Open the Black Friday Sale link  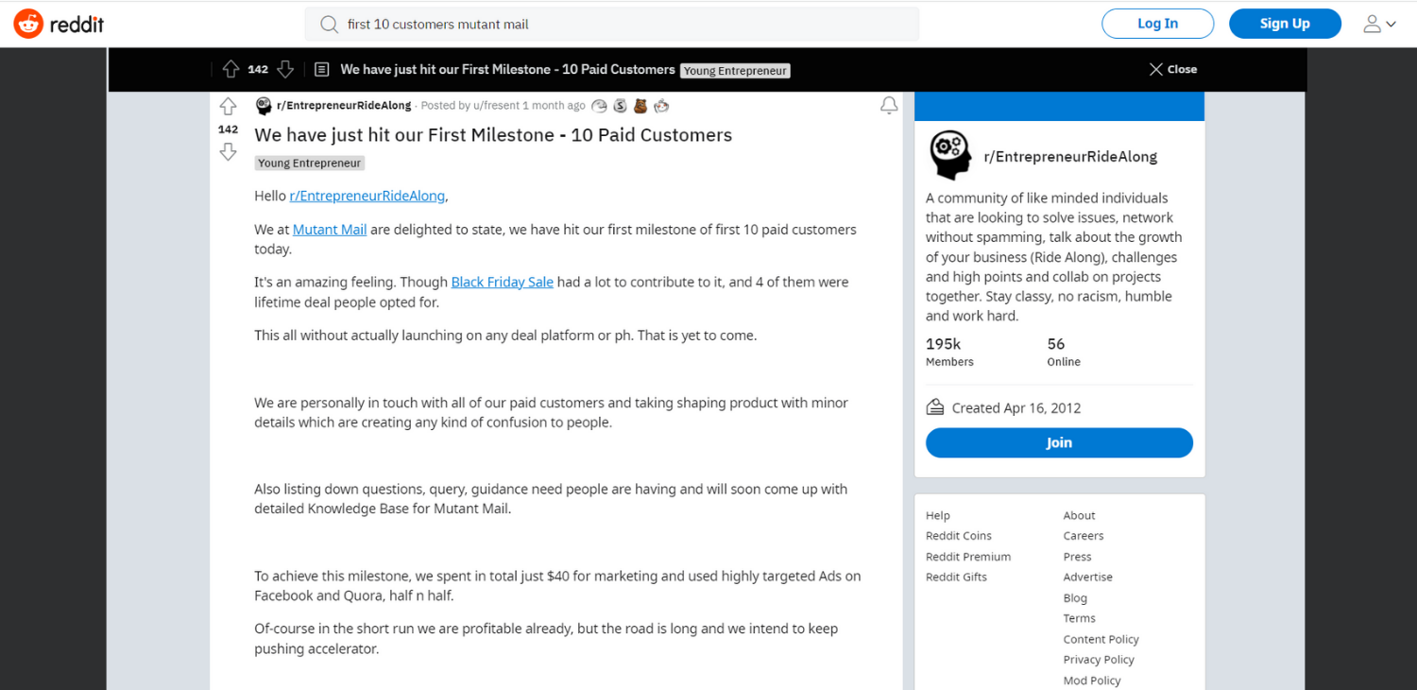click(503, 282)
